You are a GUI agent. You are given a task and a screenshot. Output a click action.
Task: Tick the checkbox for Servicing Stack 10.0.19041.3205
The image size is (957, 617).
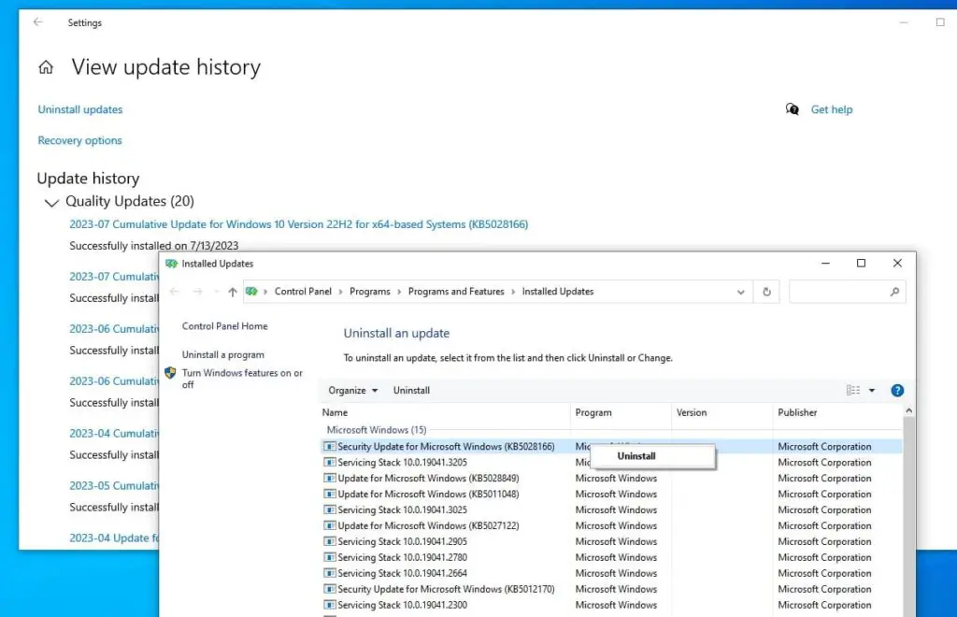(x=328, y=462)
